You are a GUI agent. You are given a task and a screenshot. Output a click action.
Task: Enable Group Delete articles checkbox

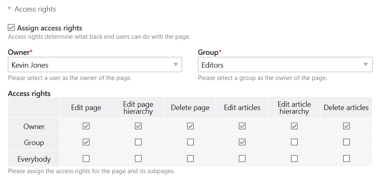pyautogui.click(x=346, y=142)
